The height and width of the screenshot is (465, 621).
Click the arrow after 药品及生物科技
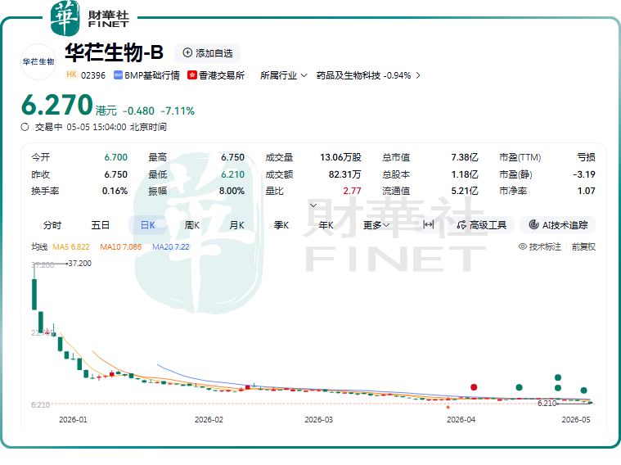pyautogui.click(x=418, y=75)
